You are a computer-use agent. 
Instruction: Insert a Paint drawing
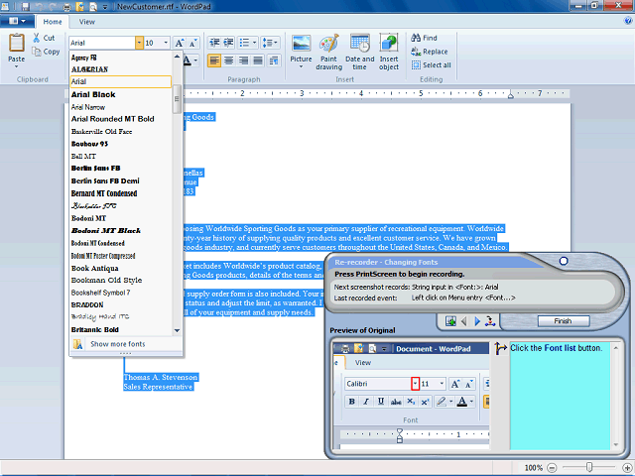pyautogui.click(x=328, y=52)
